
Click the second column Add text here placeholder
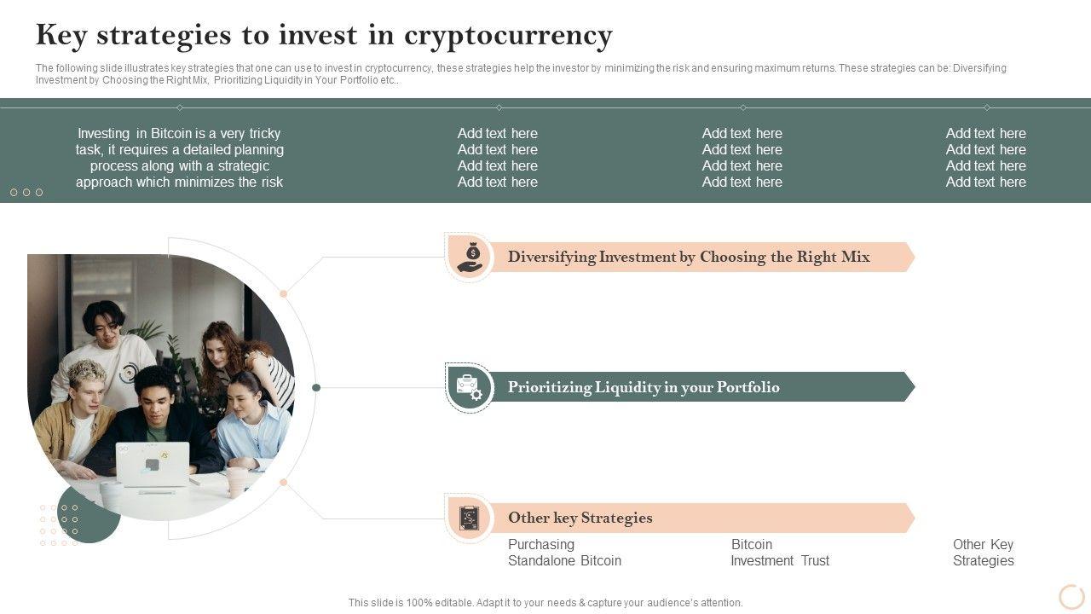pos(498,158)
